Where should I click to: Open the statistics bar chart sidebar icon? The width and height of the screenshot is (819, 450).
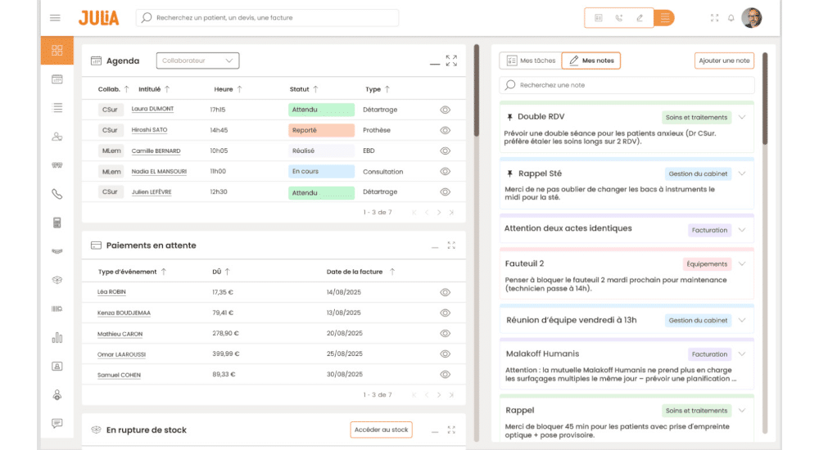[57, 337]
